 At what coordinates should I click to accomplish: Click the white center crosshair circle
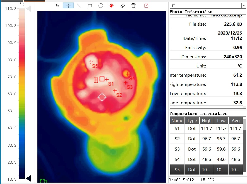tap(102, 97)
